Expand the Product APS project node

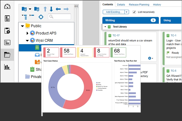tap(27, 33)
